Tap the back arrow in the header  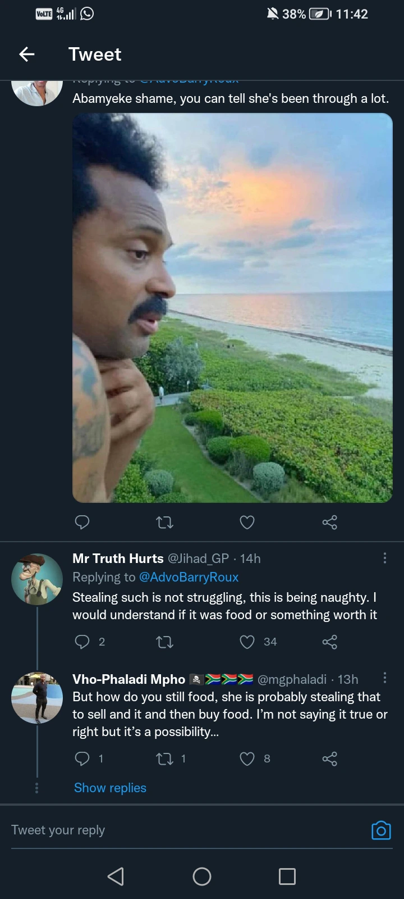27,55
